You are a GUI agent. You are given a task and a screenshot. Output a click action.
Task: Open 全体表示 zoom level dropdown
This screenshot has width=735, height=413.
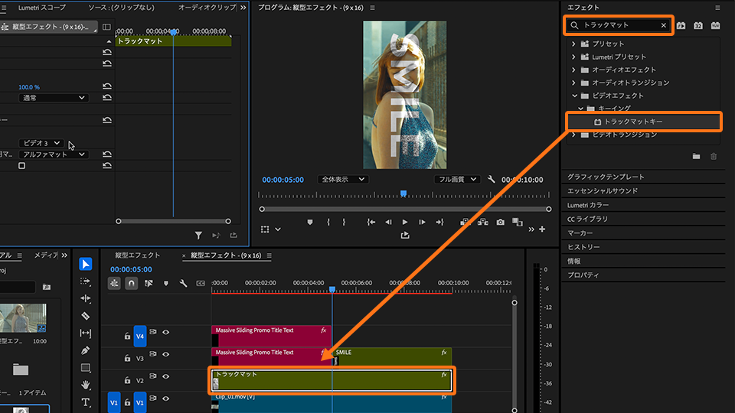pos(343,179)
